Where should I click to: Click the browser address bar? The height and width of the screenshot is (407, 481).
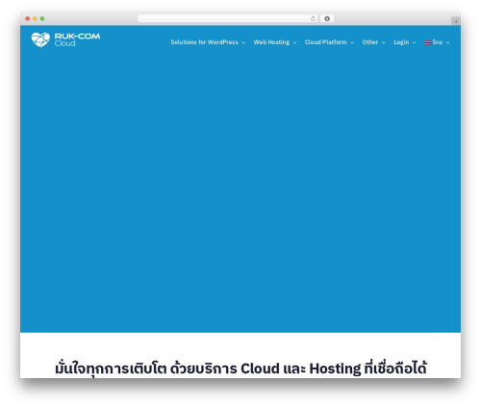click(x=228, y=19)
